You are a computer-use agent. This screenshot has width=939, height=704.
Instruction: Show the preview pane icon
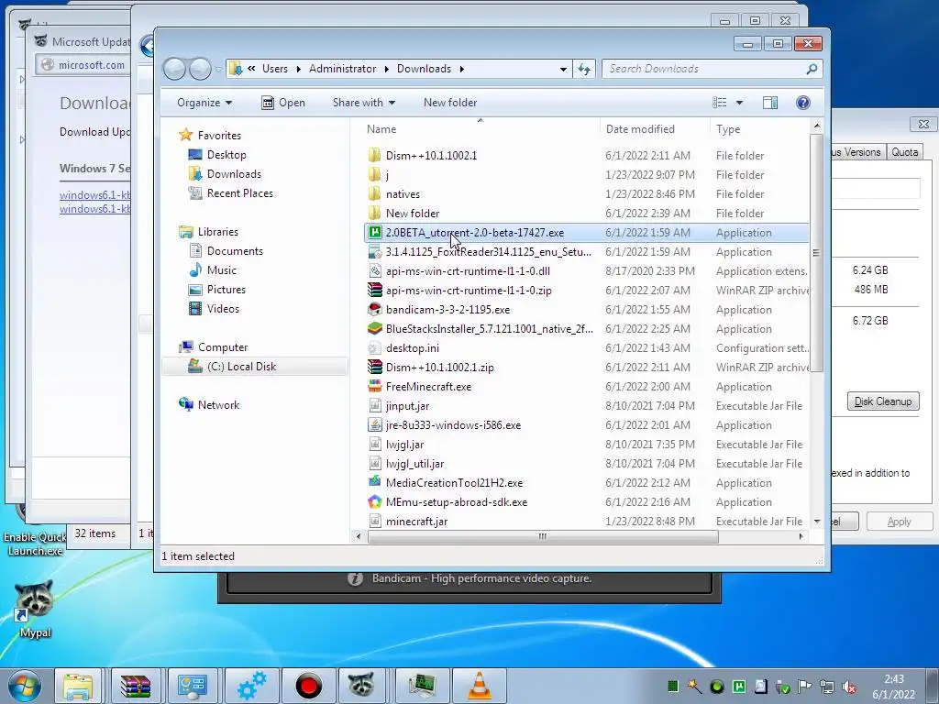click(770, 103)
